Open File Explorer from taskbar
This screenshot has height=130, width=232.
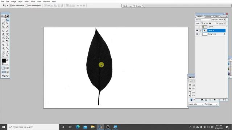pyautogui.click(x=93, y=127)
